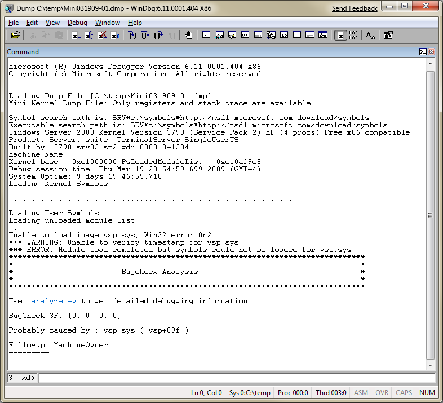
Task: Toggle Source Mode Off binary icon
Action: (353, 35)
